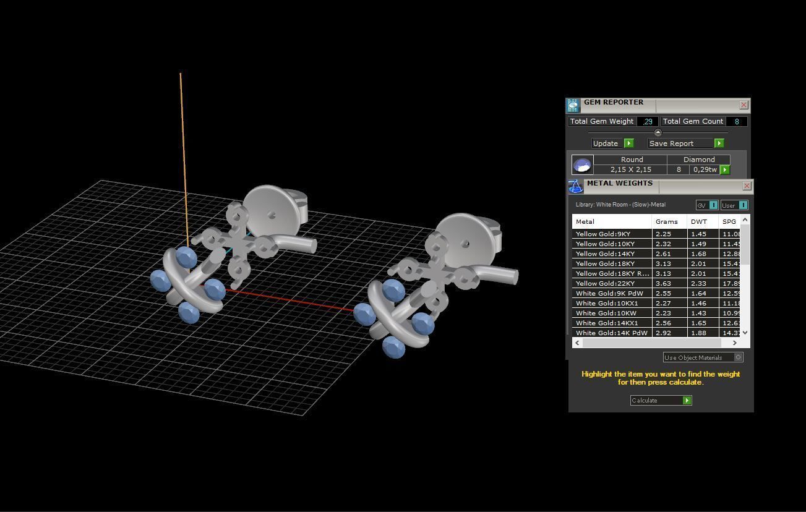The width and height of the screenshot is (806, 512).
Task: Close the Metal Weights panel
Action: 747,186
